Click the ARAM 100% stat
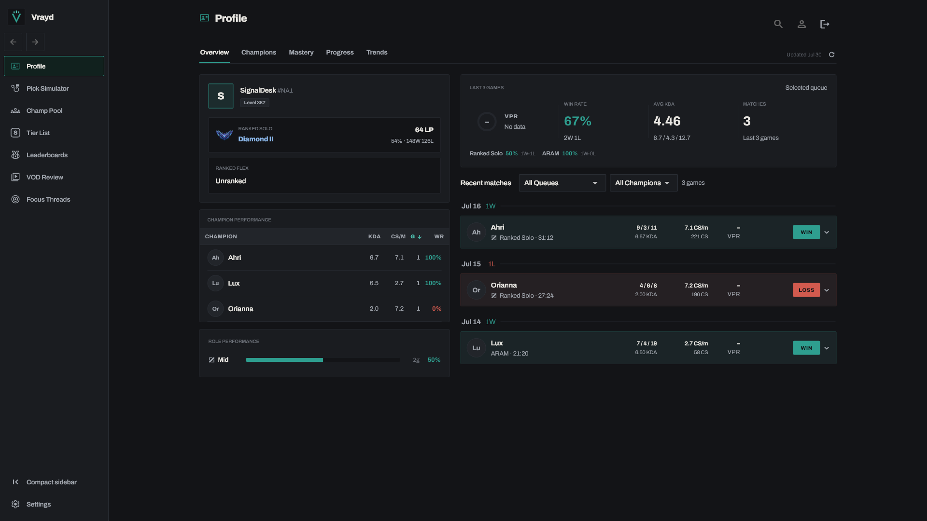Viewport: 927px width, 521px height. (x=569, y=153)
